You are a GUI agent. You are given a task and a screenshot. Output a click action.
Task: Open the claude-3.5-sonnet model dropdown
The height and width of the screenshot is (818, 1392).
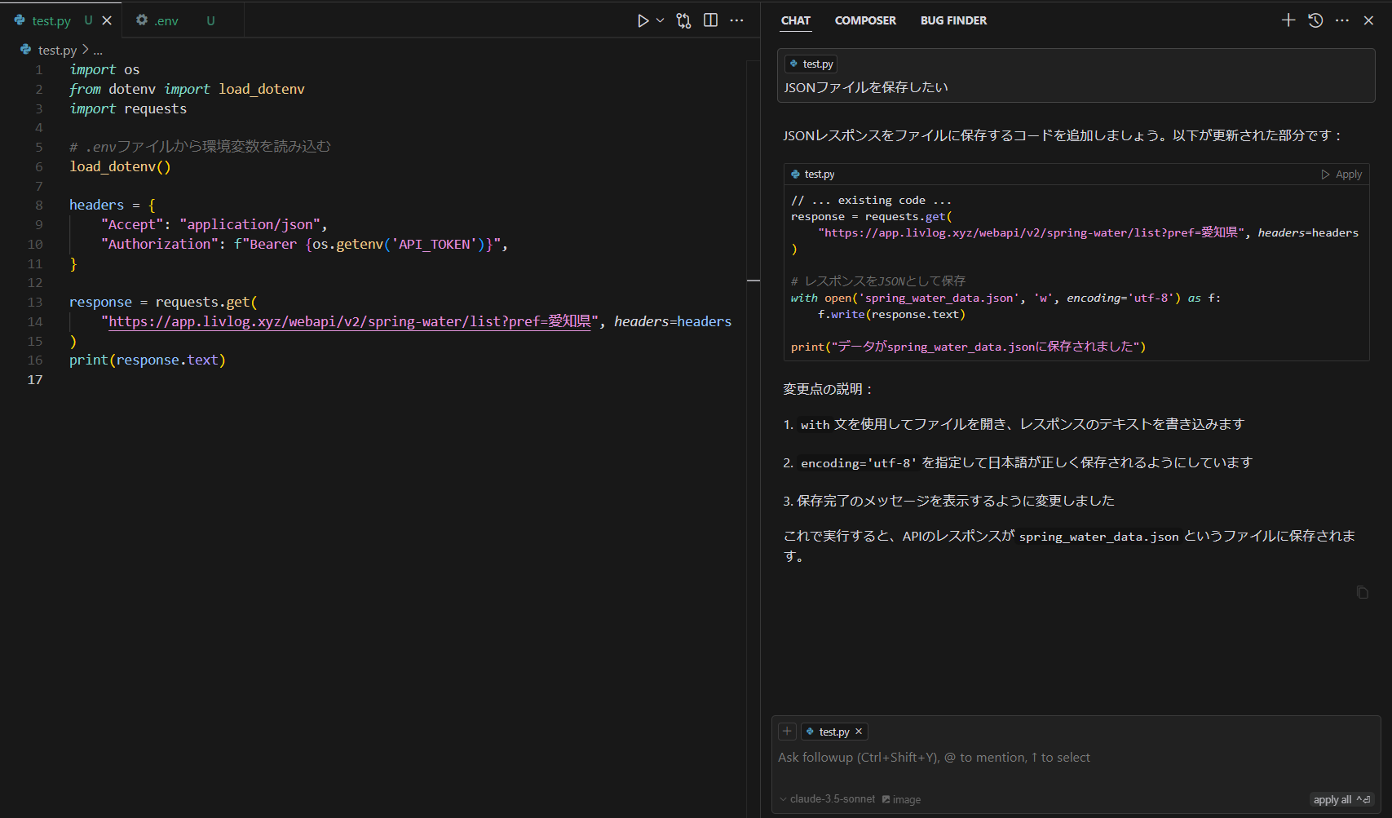(x=827, y=799)
